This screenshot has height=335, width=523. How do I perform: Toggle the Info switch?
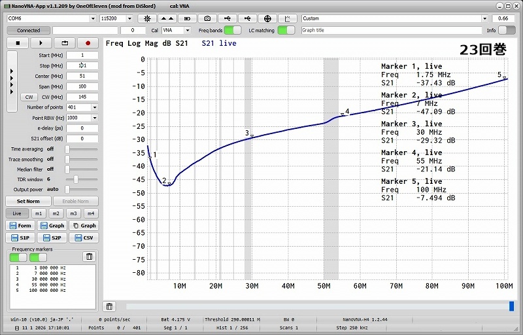(509, 30)
